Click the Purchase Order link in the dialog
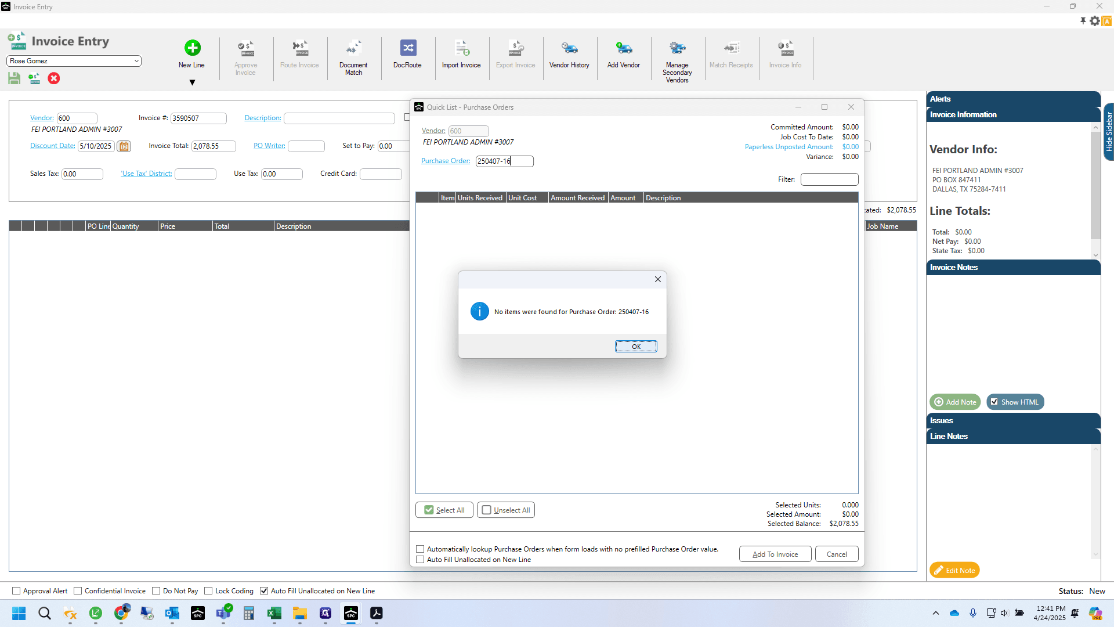This screenshot has height=627, width=1114. click(x=446, y=161)
